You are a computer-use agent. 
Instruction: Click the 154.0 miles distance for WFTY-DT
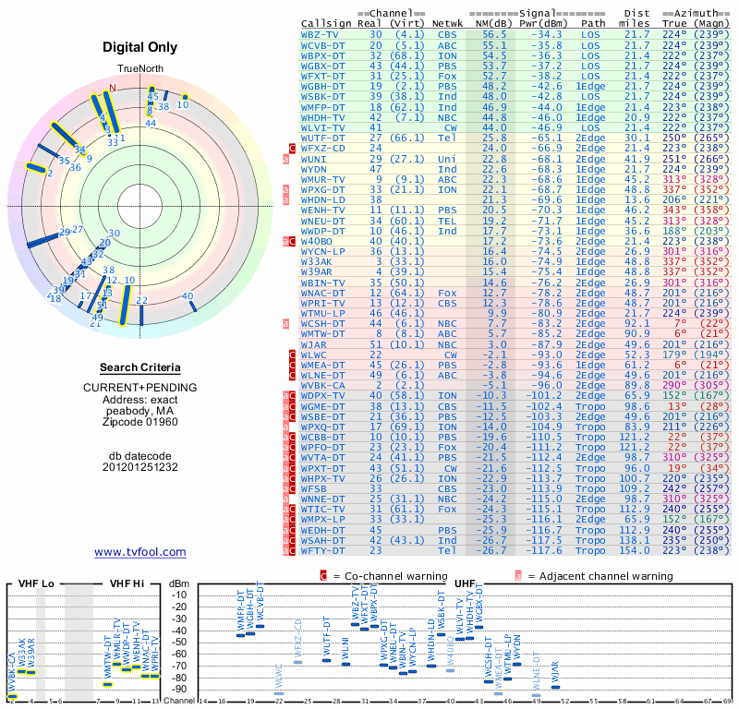point(635,550)
